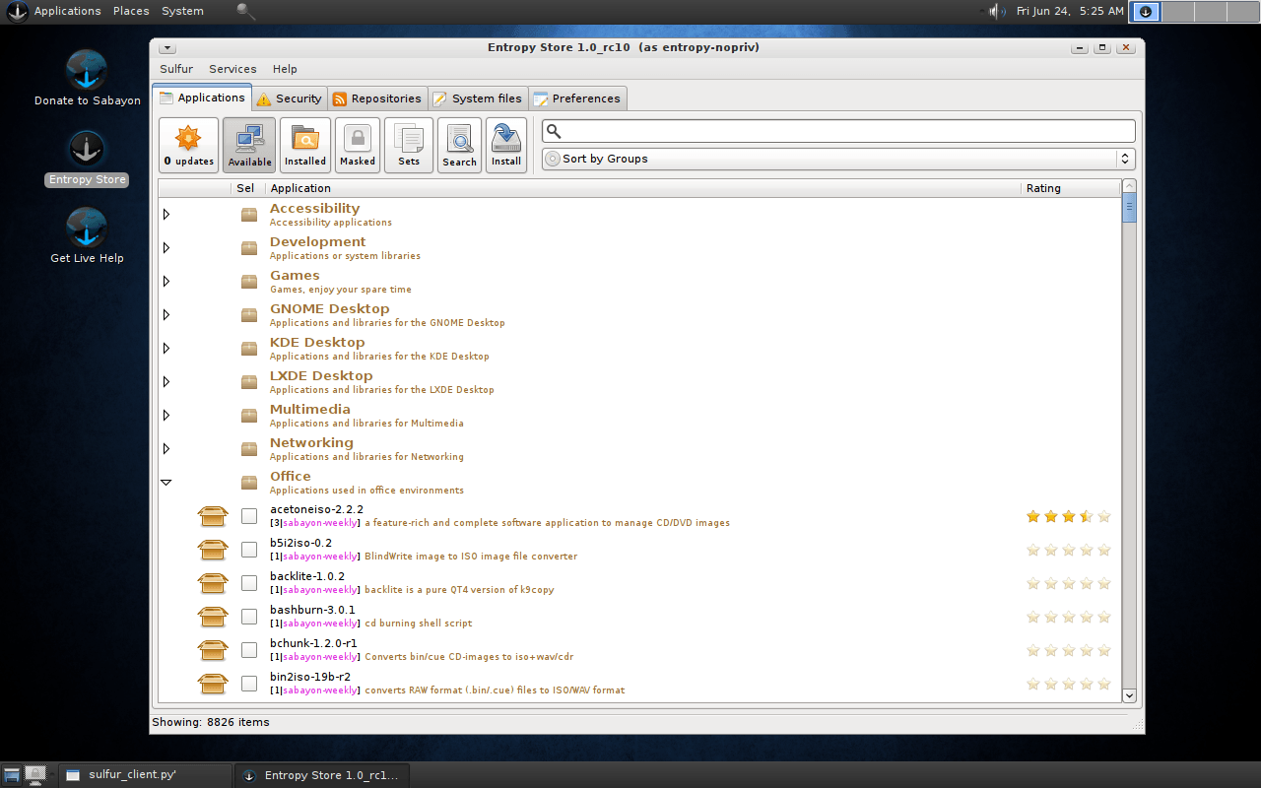Show Installed packages view

click(305, 146)
